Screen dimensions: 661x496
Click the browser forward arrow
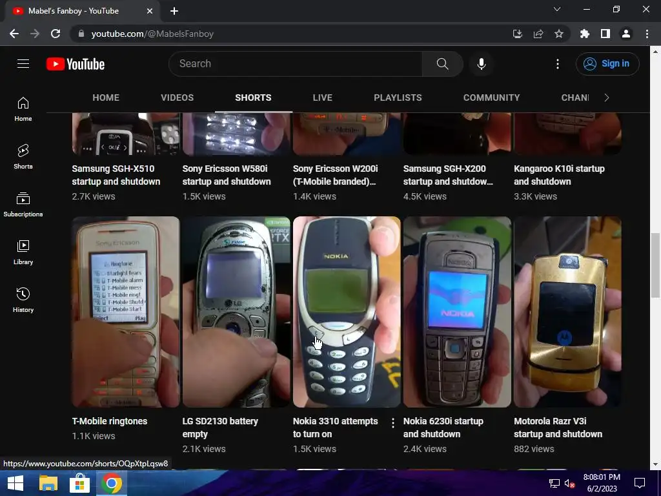(x=35, y=34)
